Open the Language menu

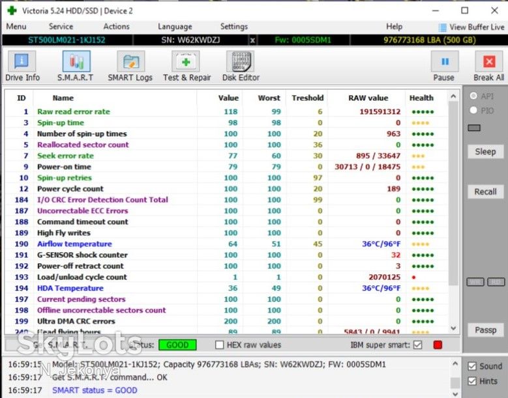click(175, 27)
